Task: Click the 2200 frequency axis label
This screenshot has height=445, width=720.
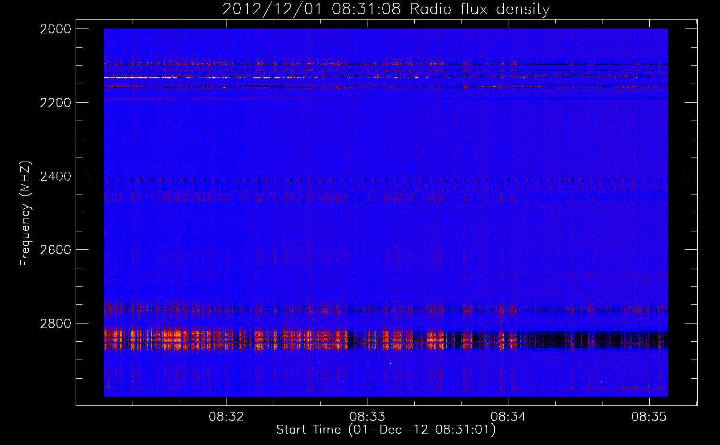Action: click(x=56, y=103)
